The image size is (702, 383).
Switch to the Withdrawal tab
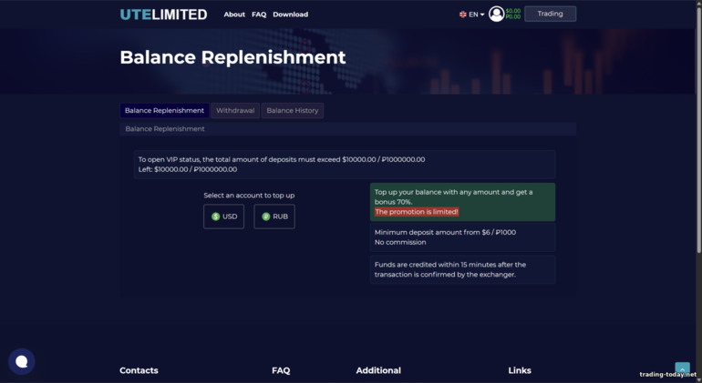click(x=235, y=111)
